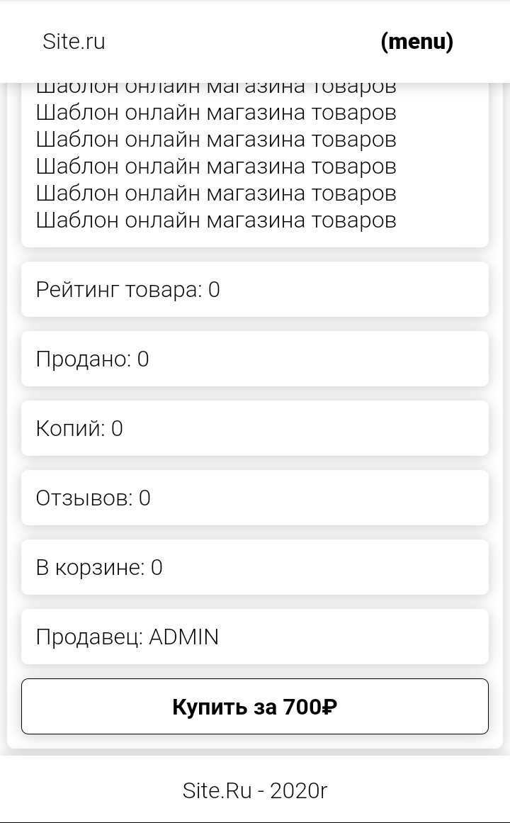Image resolution: width=510 pixels, height=823 pixels.
Task: Click the ruble sign on buy button
Action: (329, 707)
